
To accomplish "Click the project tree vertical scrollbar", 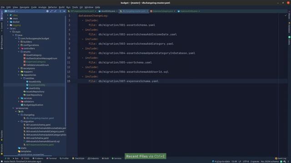I will 65,71.
